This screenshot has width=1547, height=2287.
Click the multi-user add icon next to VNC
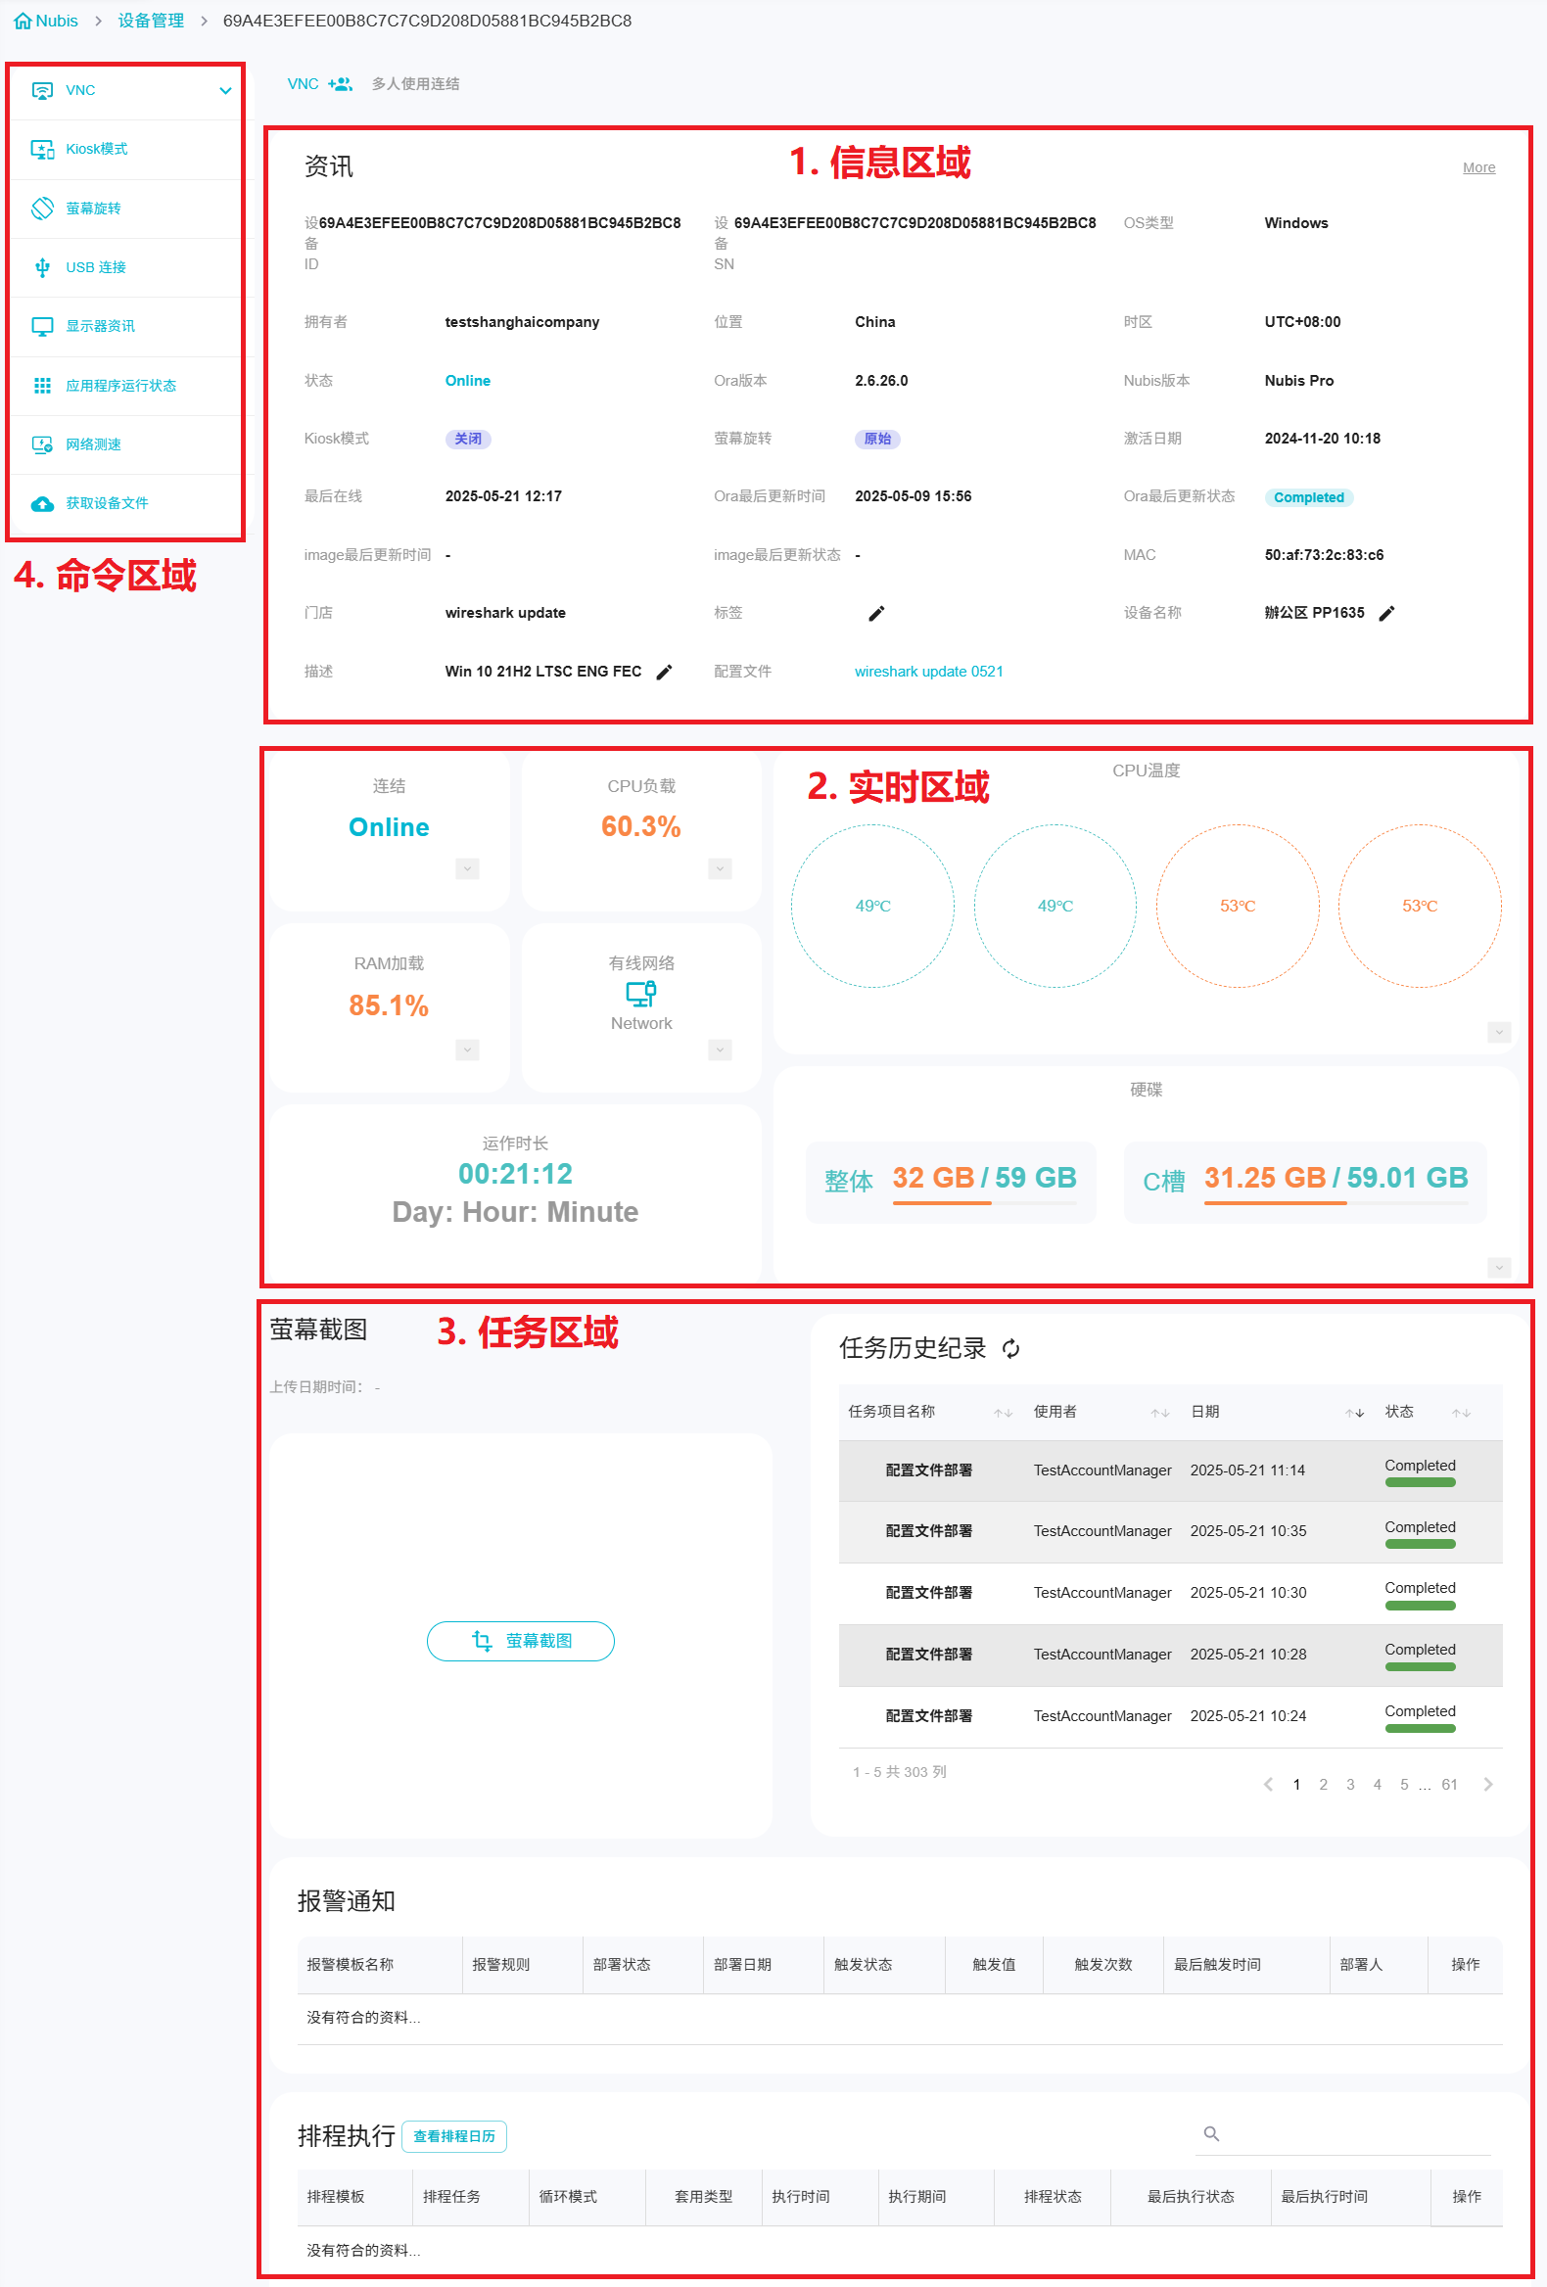340,84
